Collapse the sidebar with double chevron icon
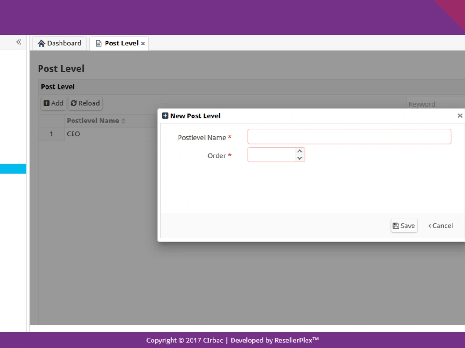This screenshot has height=348, width=465. (x=19, y=42)
